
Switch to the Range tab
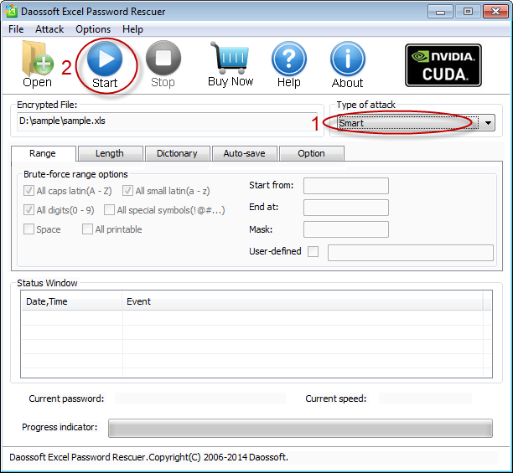[44, 153]
